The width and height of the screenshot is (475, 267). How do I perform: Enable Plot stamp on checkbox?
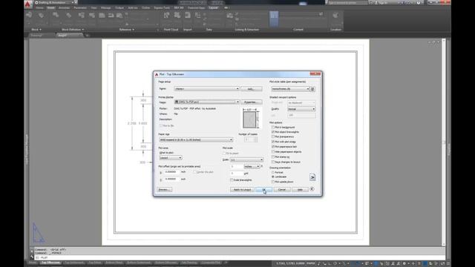click(273, 156)
